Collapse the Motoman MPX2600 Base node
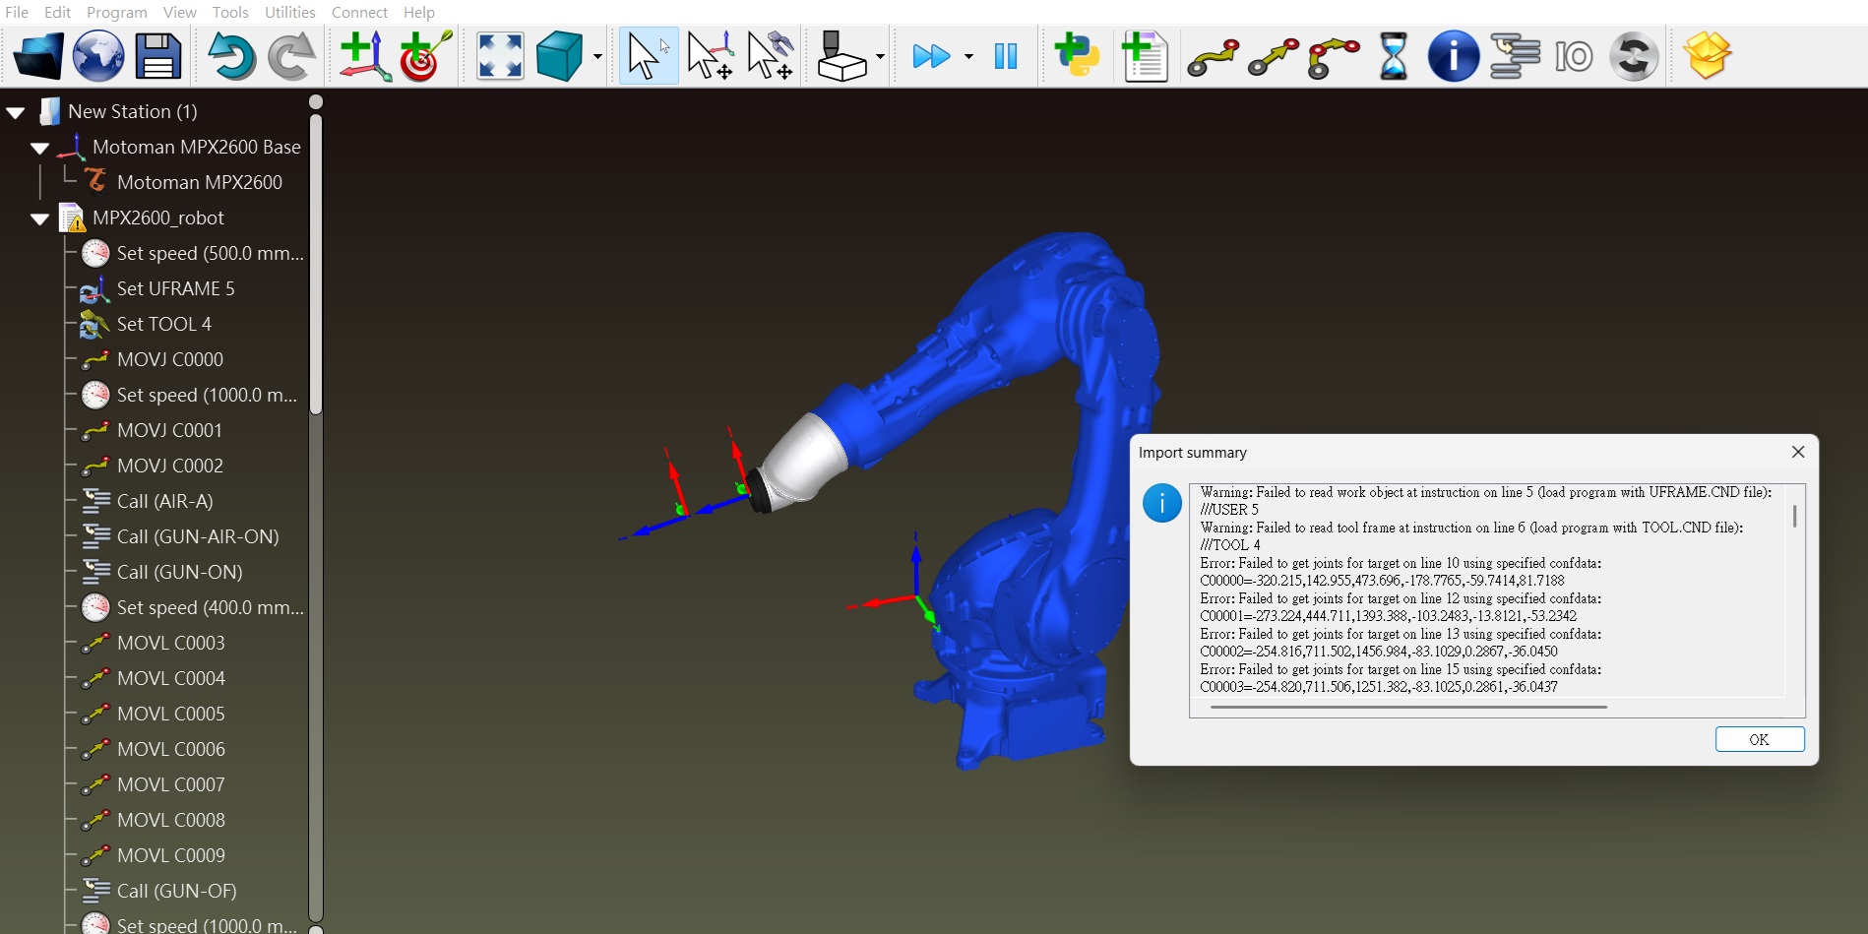This screenshot has height=934, width=1868. coord(39,148)
